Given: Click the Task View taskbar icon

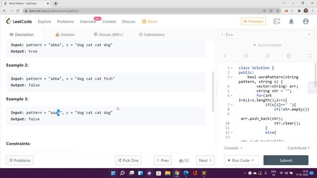Looking at the screenshot, I should pyautogui.click(x=131, y=173).
